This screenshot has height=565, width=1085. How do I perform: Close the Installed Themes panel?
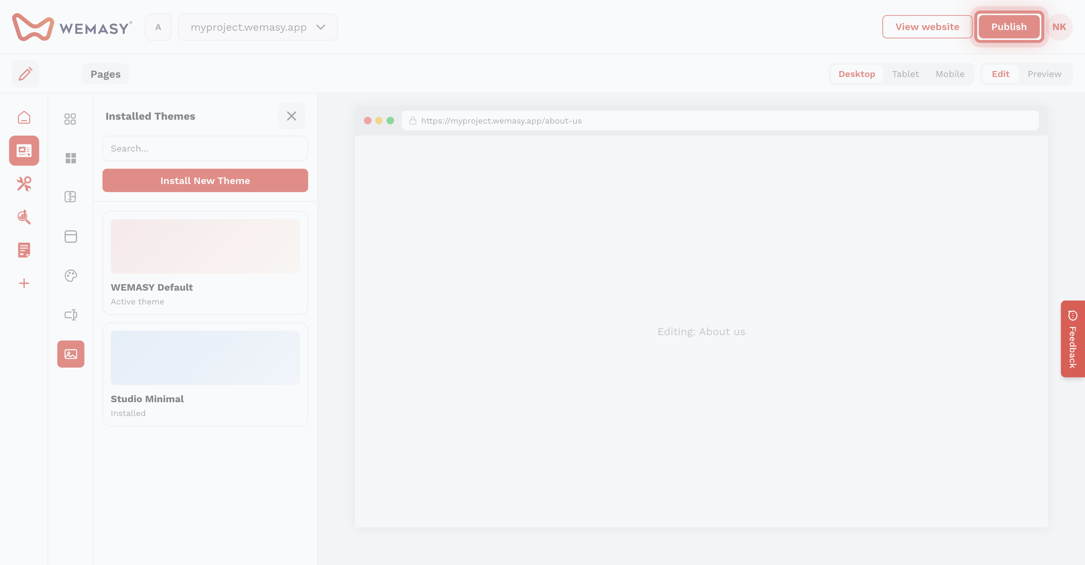291,116
